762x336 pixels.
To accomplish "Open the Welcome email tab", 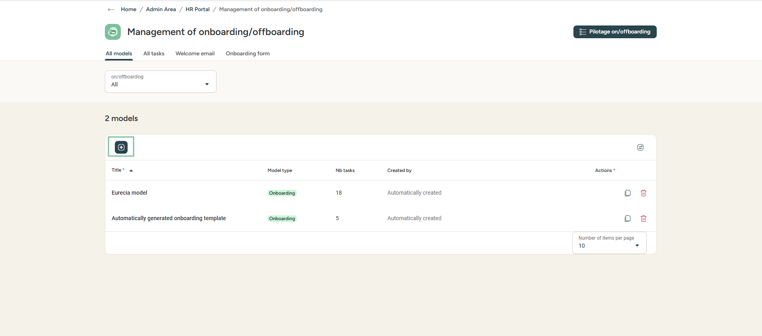I will point(195,53).
